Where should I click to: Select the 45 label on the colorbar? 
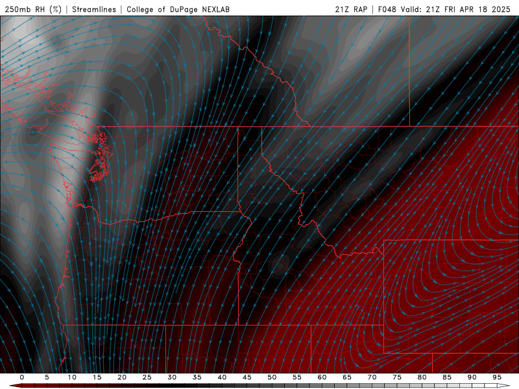(247, 377)
